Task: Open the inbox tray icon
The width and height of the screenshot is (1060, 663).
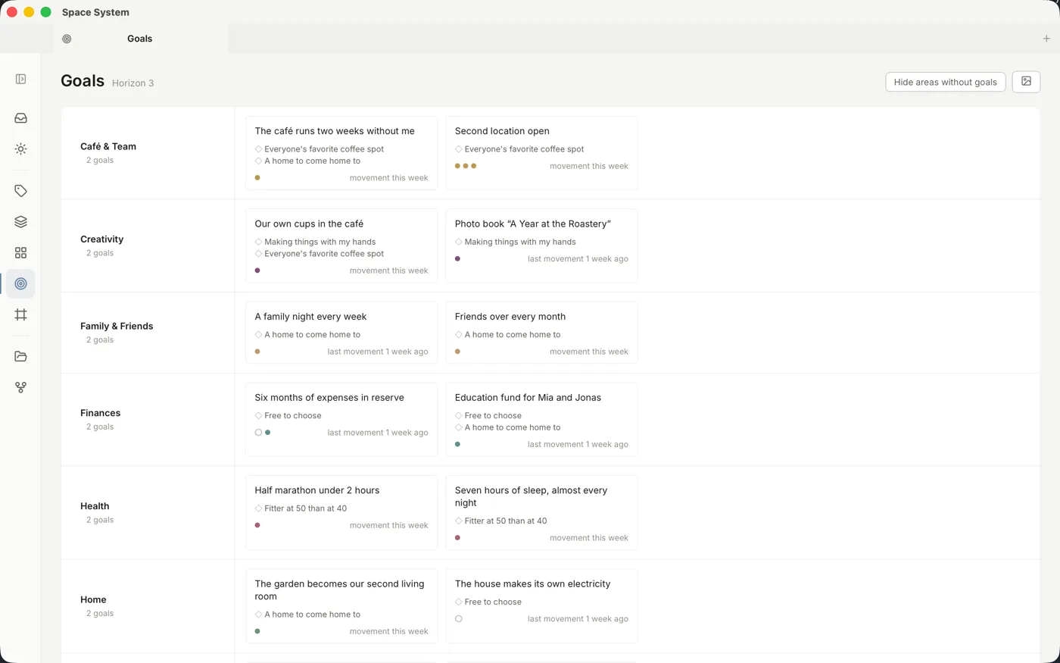Action: 20,118
